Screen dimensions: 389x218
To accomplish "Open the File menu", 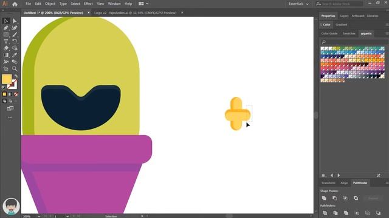I will 29,4.
